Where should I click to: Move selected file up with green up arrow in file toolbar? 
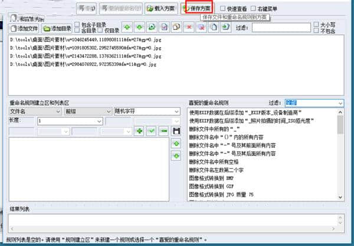(x=127, y=28)
